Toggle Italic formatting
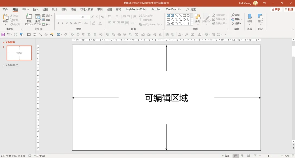Screen dimensions: 295x158 pos(63,23)
